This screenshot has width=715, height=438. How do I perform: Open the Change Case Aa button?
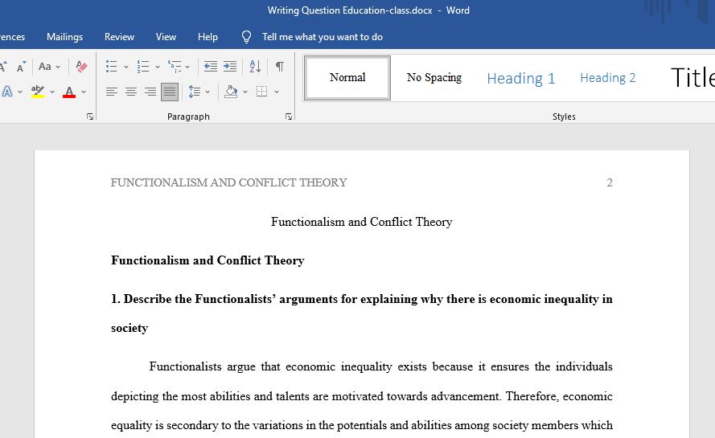(45, 67)
